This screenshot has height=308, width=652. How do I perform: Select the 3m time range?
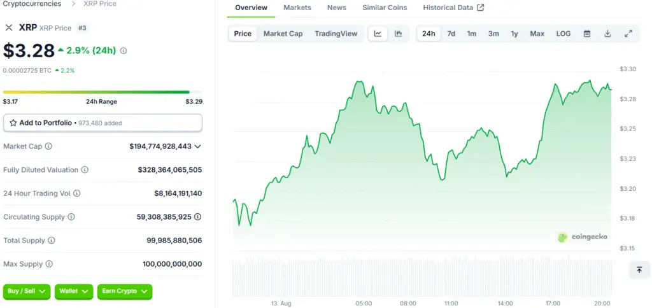(x=493, y=34)
